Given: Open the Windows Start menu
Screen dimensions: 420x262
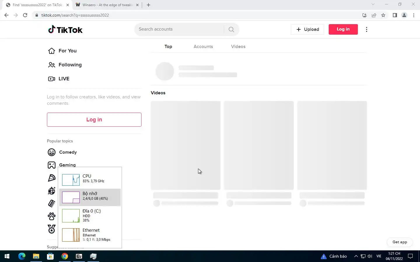Looking at the screenshot, I should [x=7, y=256].
